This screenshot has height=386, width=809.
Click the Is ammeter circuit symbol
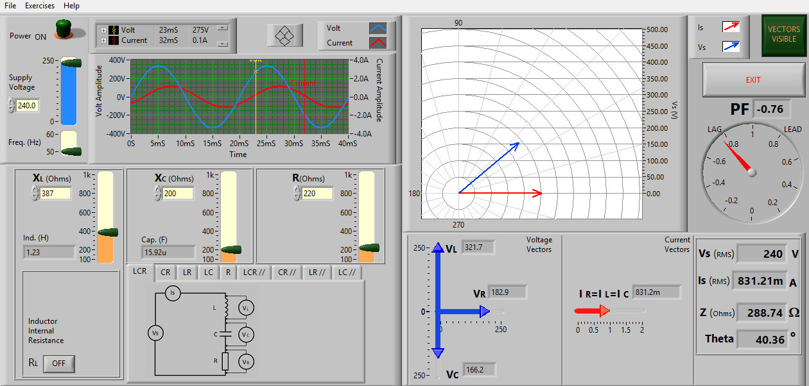(x=172, y=292)
